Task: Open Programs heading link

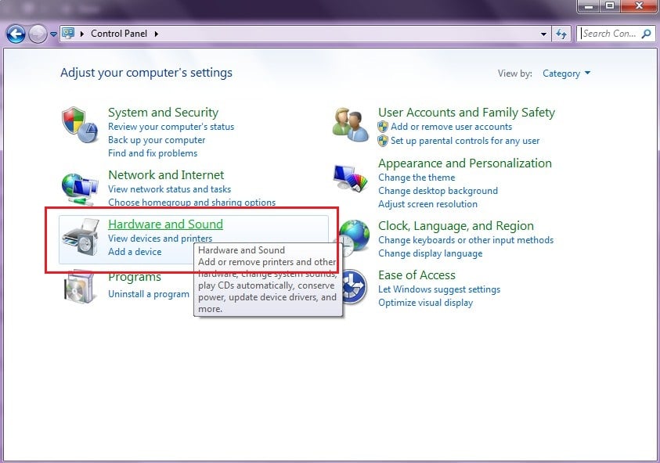Action: click(x=135, y=277)
